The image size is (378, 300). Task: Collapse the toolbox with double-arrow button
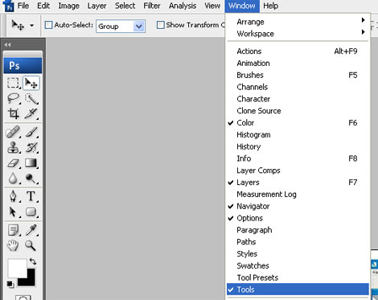8,44
